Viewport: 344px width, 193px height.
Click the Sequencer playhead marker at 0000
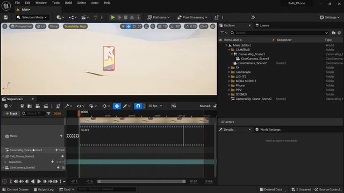coord(79,113)
